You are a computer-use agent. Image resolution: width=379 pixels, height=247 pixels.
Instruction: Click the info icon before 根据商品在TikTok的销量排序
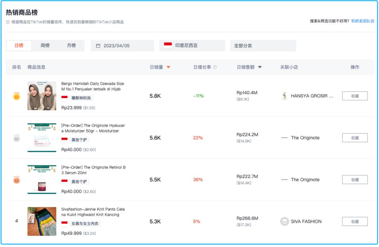point(7,21)
